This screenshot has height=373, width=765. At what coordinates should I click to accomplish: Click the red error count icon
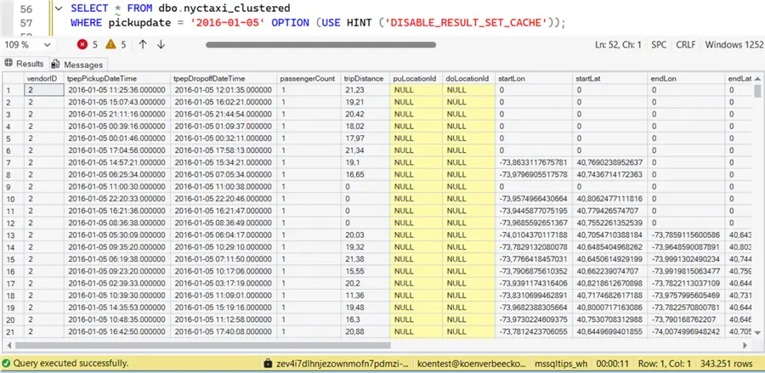(x=82, y=44)
